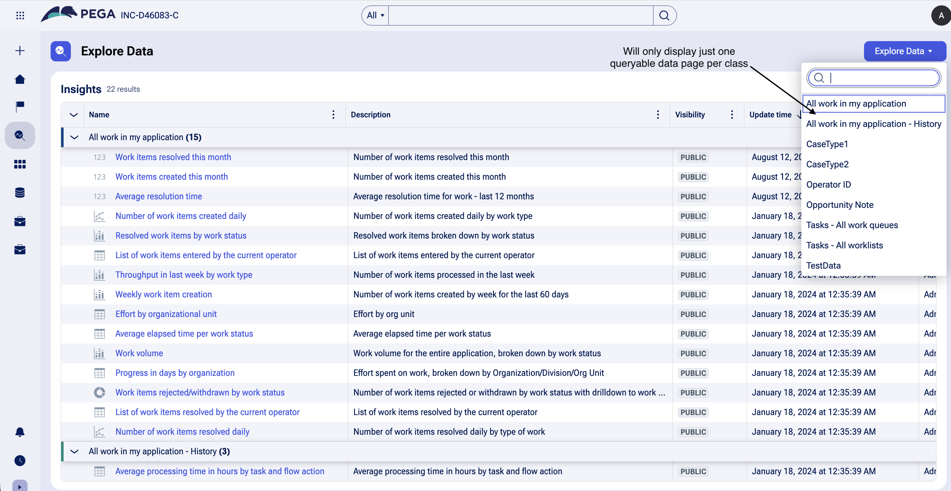Collapse the All work in my application - History group
This screenshot has width=951, height=491.
[x=74, y=451]
